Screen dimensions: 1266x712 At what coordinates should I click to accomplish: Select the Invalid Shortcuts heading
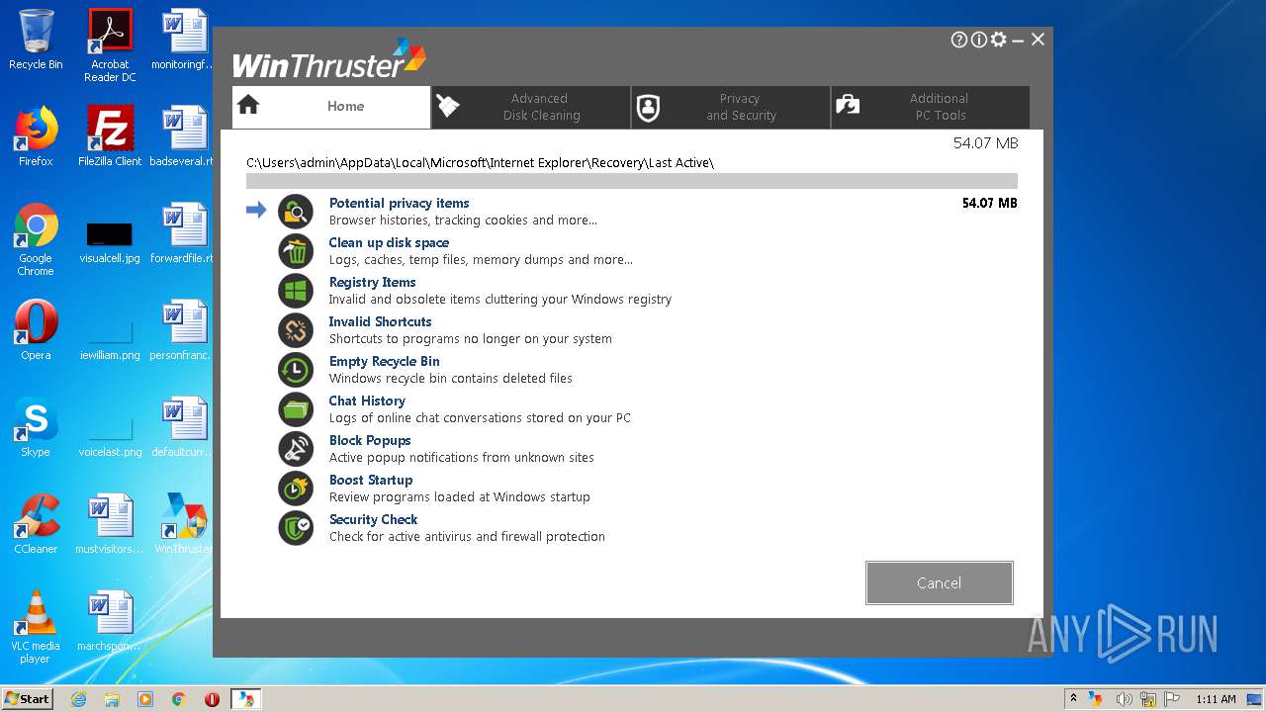click(380, 321)
